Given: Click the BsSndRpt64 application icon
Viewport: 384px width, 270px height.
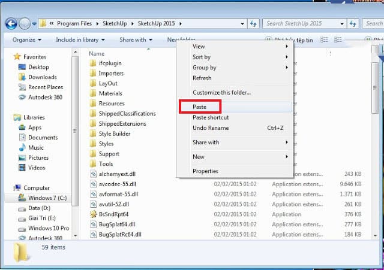Looking at the screenshot, I should coord(93,214).
